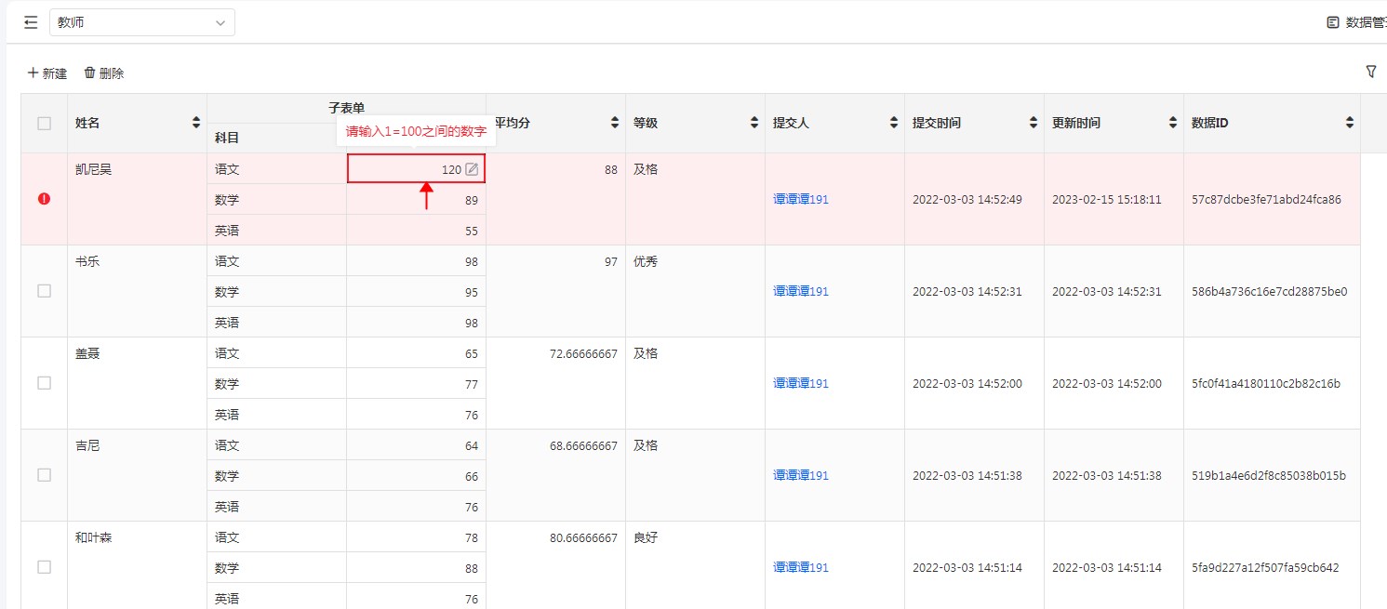The image size is (1387, 609).
Task: Click the edit icon in the 120 cell
Action: (x=472, y=169)
